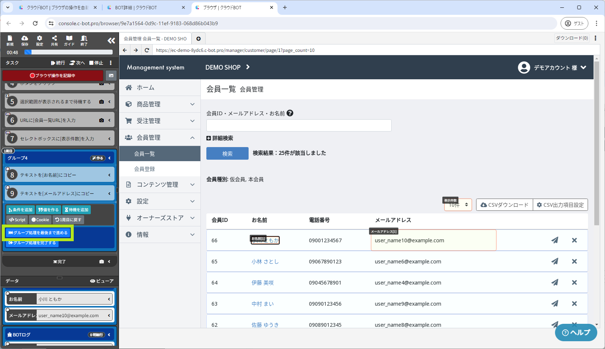Click the paper plane icon for member 66
Image resolution: width=605 pixels, height=349 pixels.
point(555,240)
